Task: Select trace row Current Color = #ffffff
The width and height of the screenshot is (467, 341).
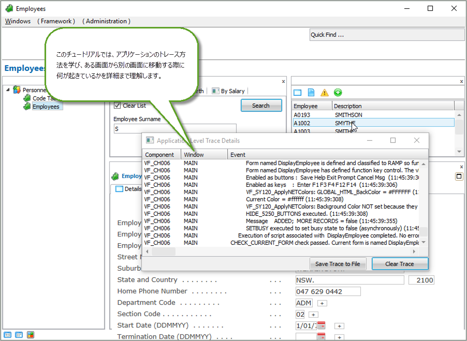Action: click(281, 199)
